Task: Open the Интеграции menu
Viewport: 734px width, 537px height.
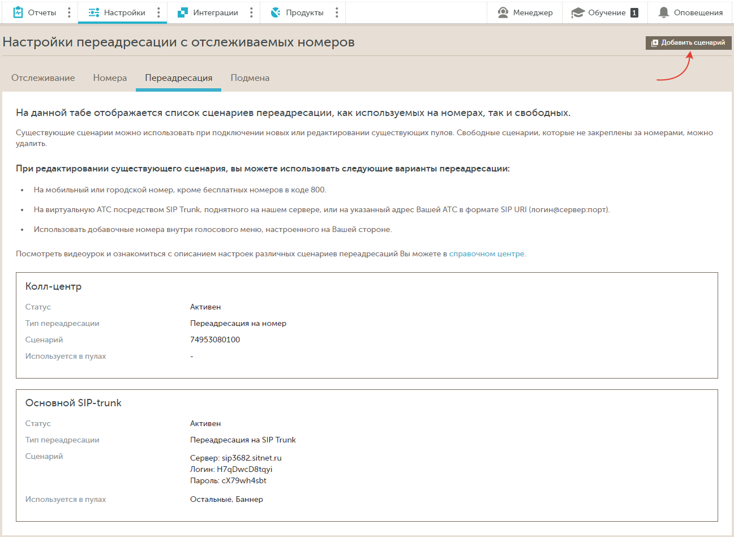Action: click(216, 12)
